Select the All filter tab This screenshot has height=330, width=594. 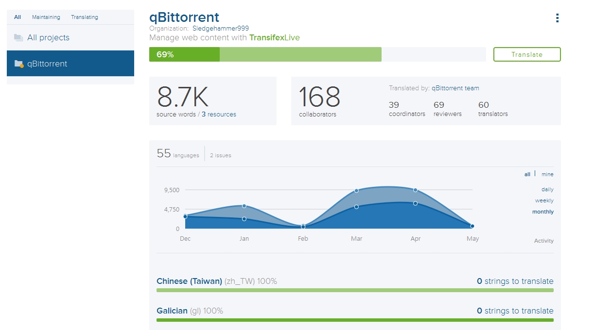pos(17,17)
